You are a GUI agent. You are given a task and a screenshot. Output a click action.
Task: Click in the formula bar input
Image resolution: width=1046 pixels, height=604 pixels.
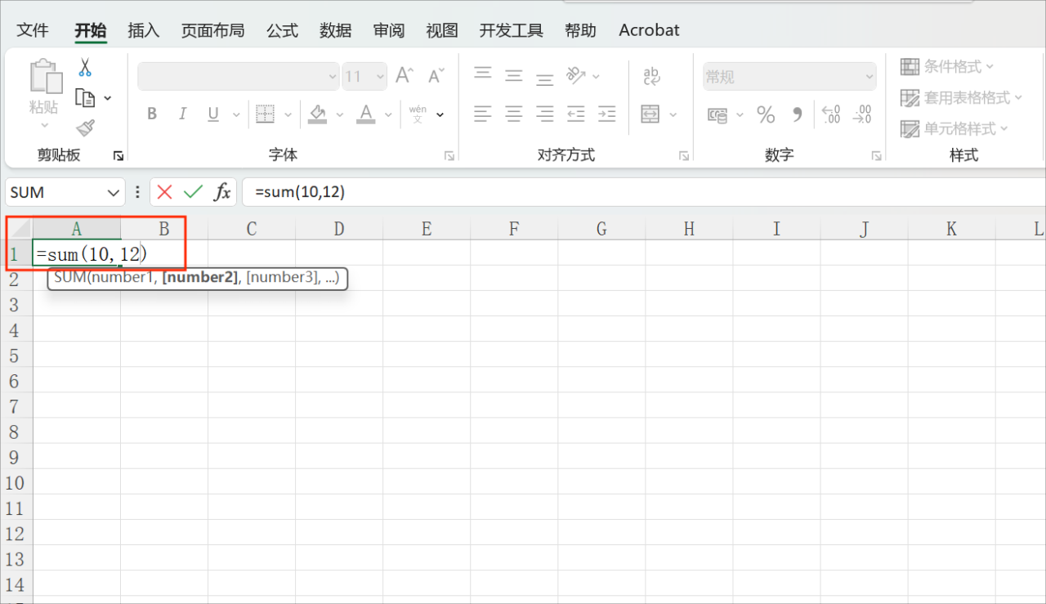(x=644, y=192)
